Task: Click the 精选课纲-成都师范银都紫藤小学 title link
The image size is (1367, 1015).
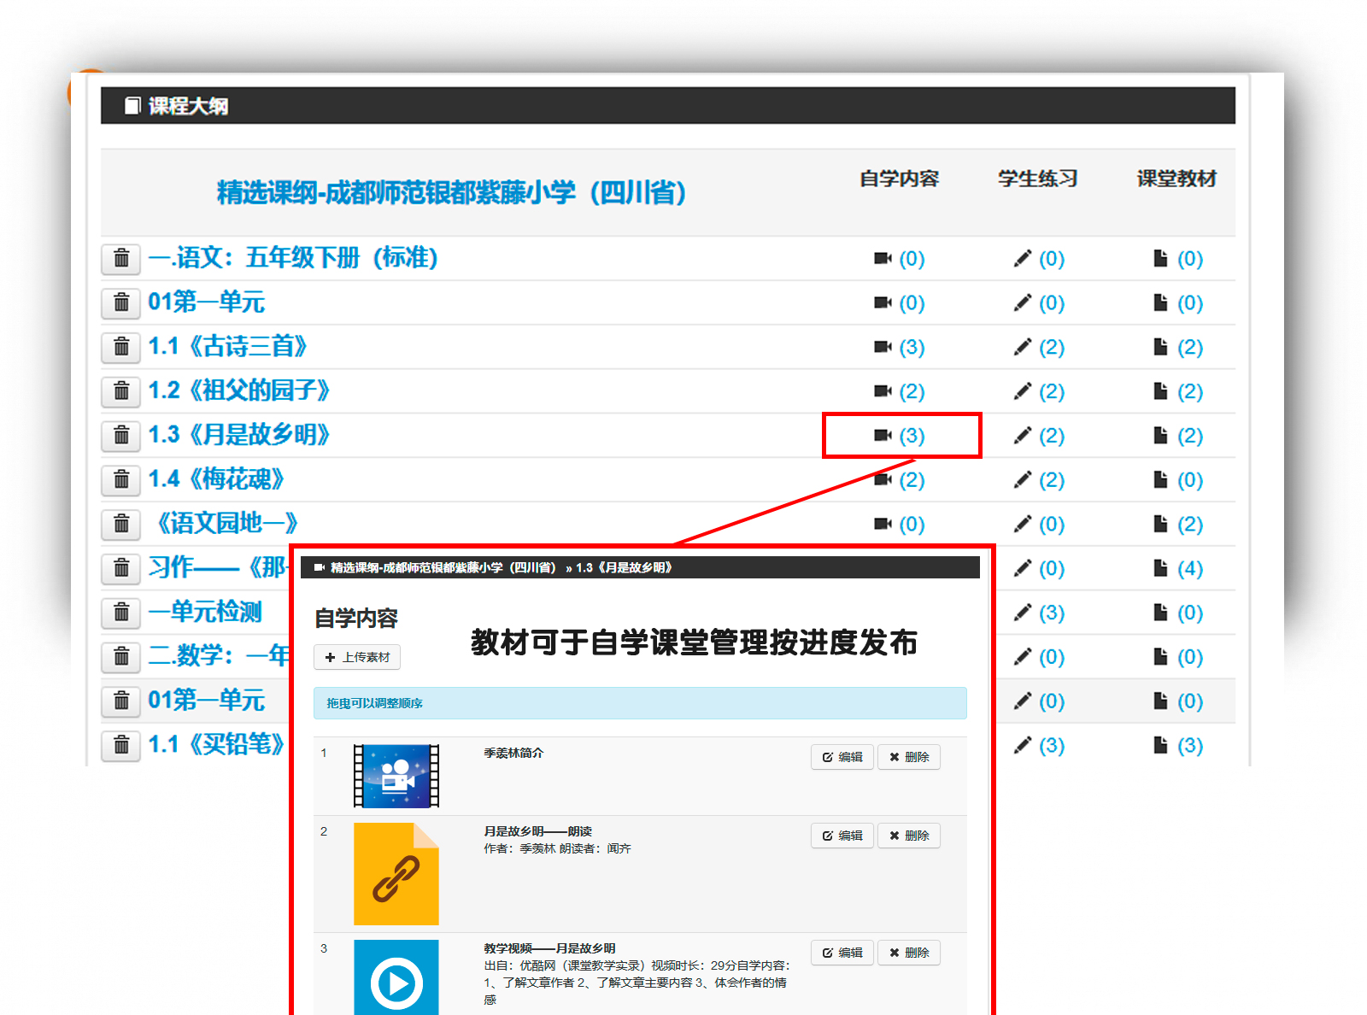Action: [x=451, y=192]
